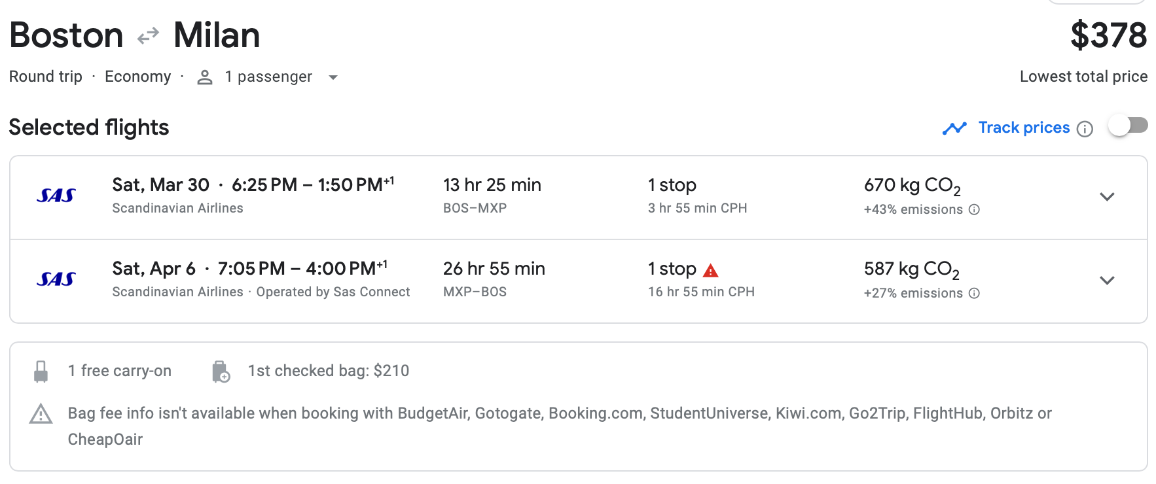Click the Track prices trend icon
Screen dimensions: 1156x484
pos(954,128)
